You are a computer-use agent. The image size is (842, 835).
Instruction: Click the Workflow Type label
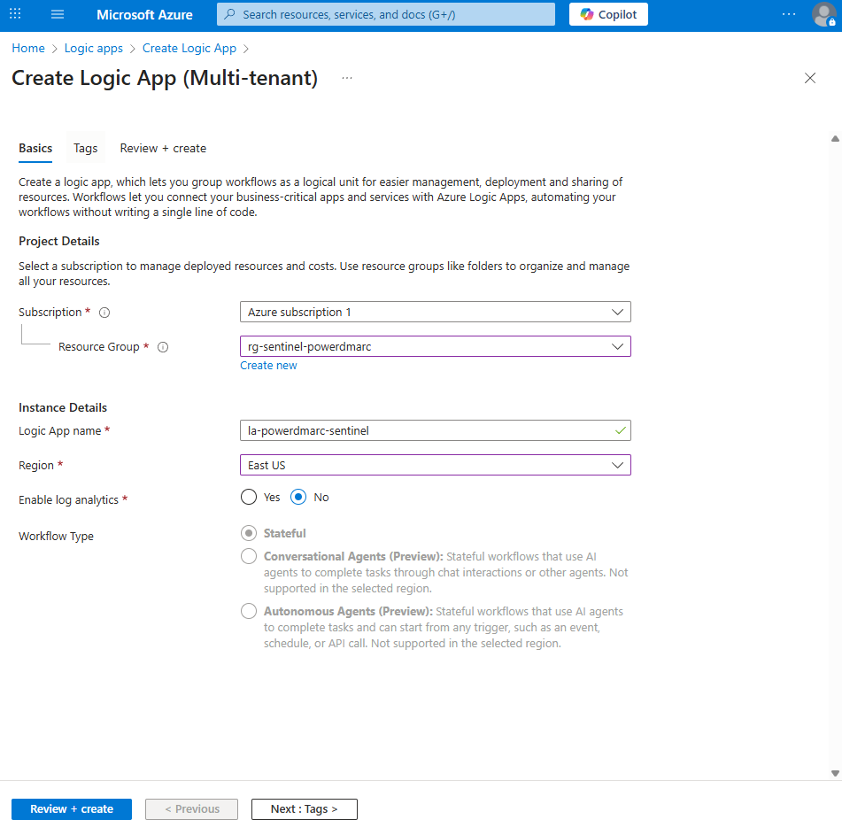tap(56, 536)
